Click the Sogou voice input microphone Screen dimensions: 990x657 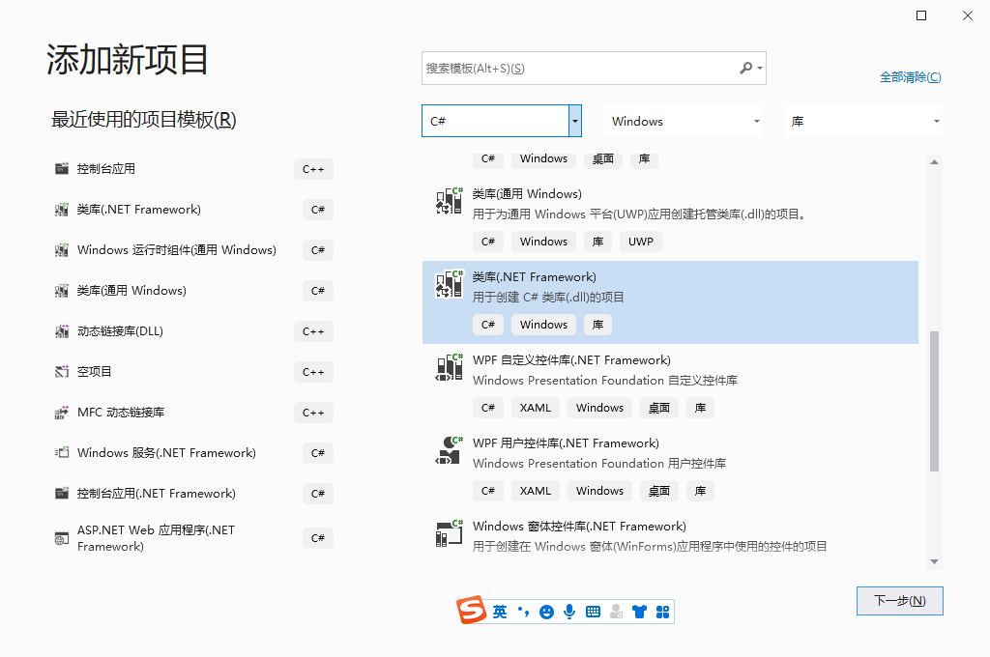(x=569, y=612)
